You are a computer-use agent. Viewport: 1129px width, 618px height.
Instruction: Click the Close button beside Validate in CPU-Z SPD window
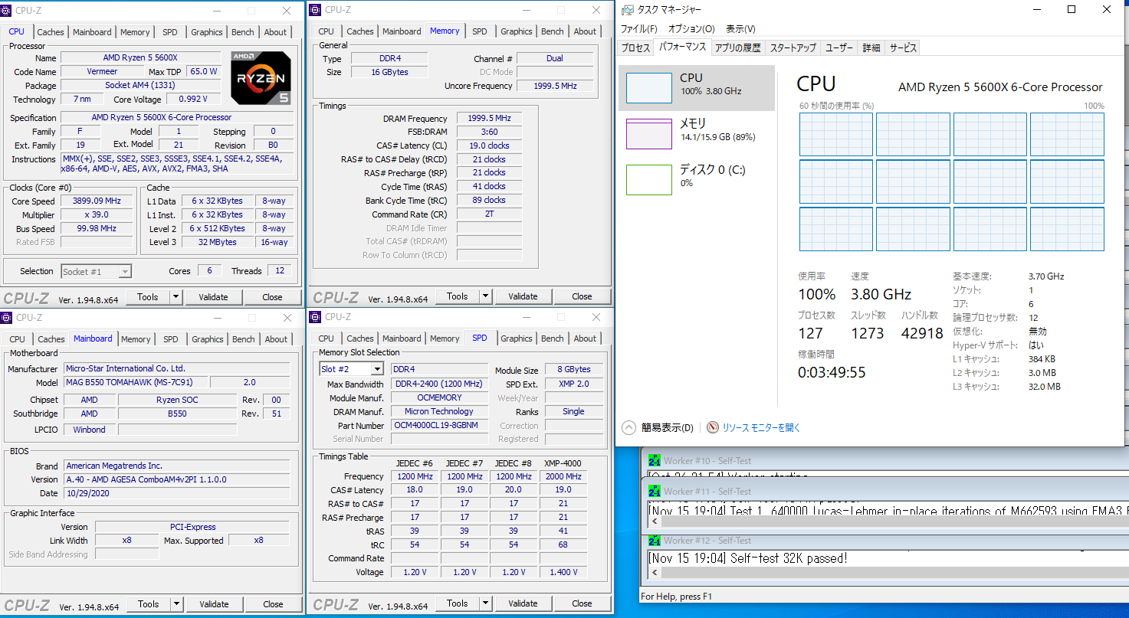click(582, 603)
